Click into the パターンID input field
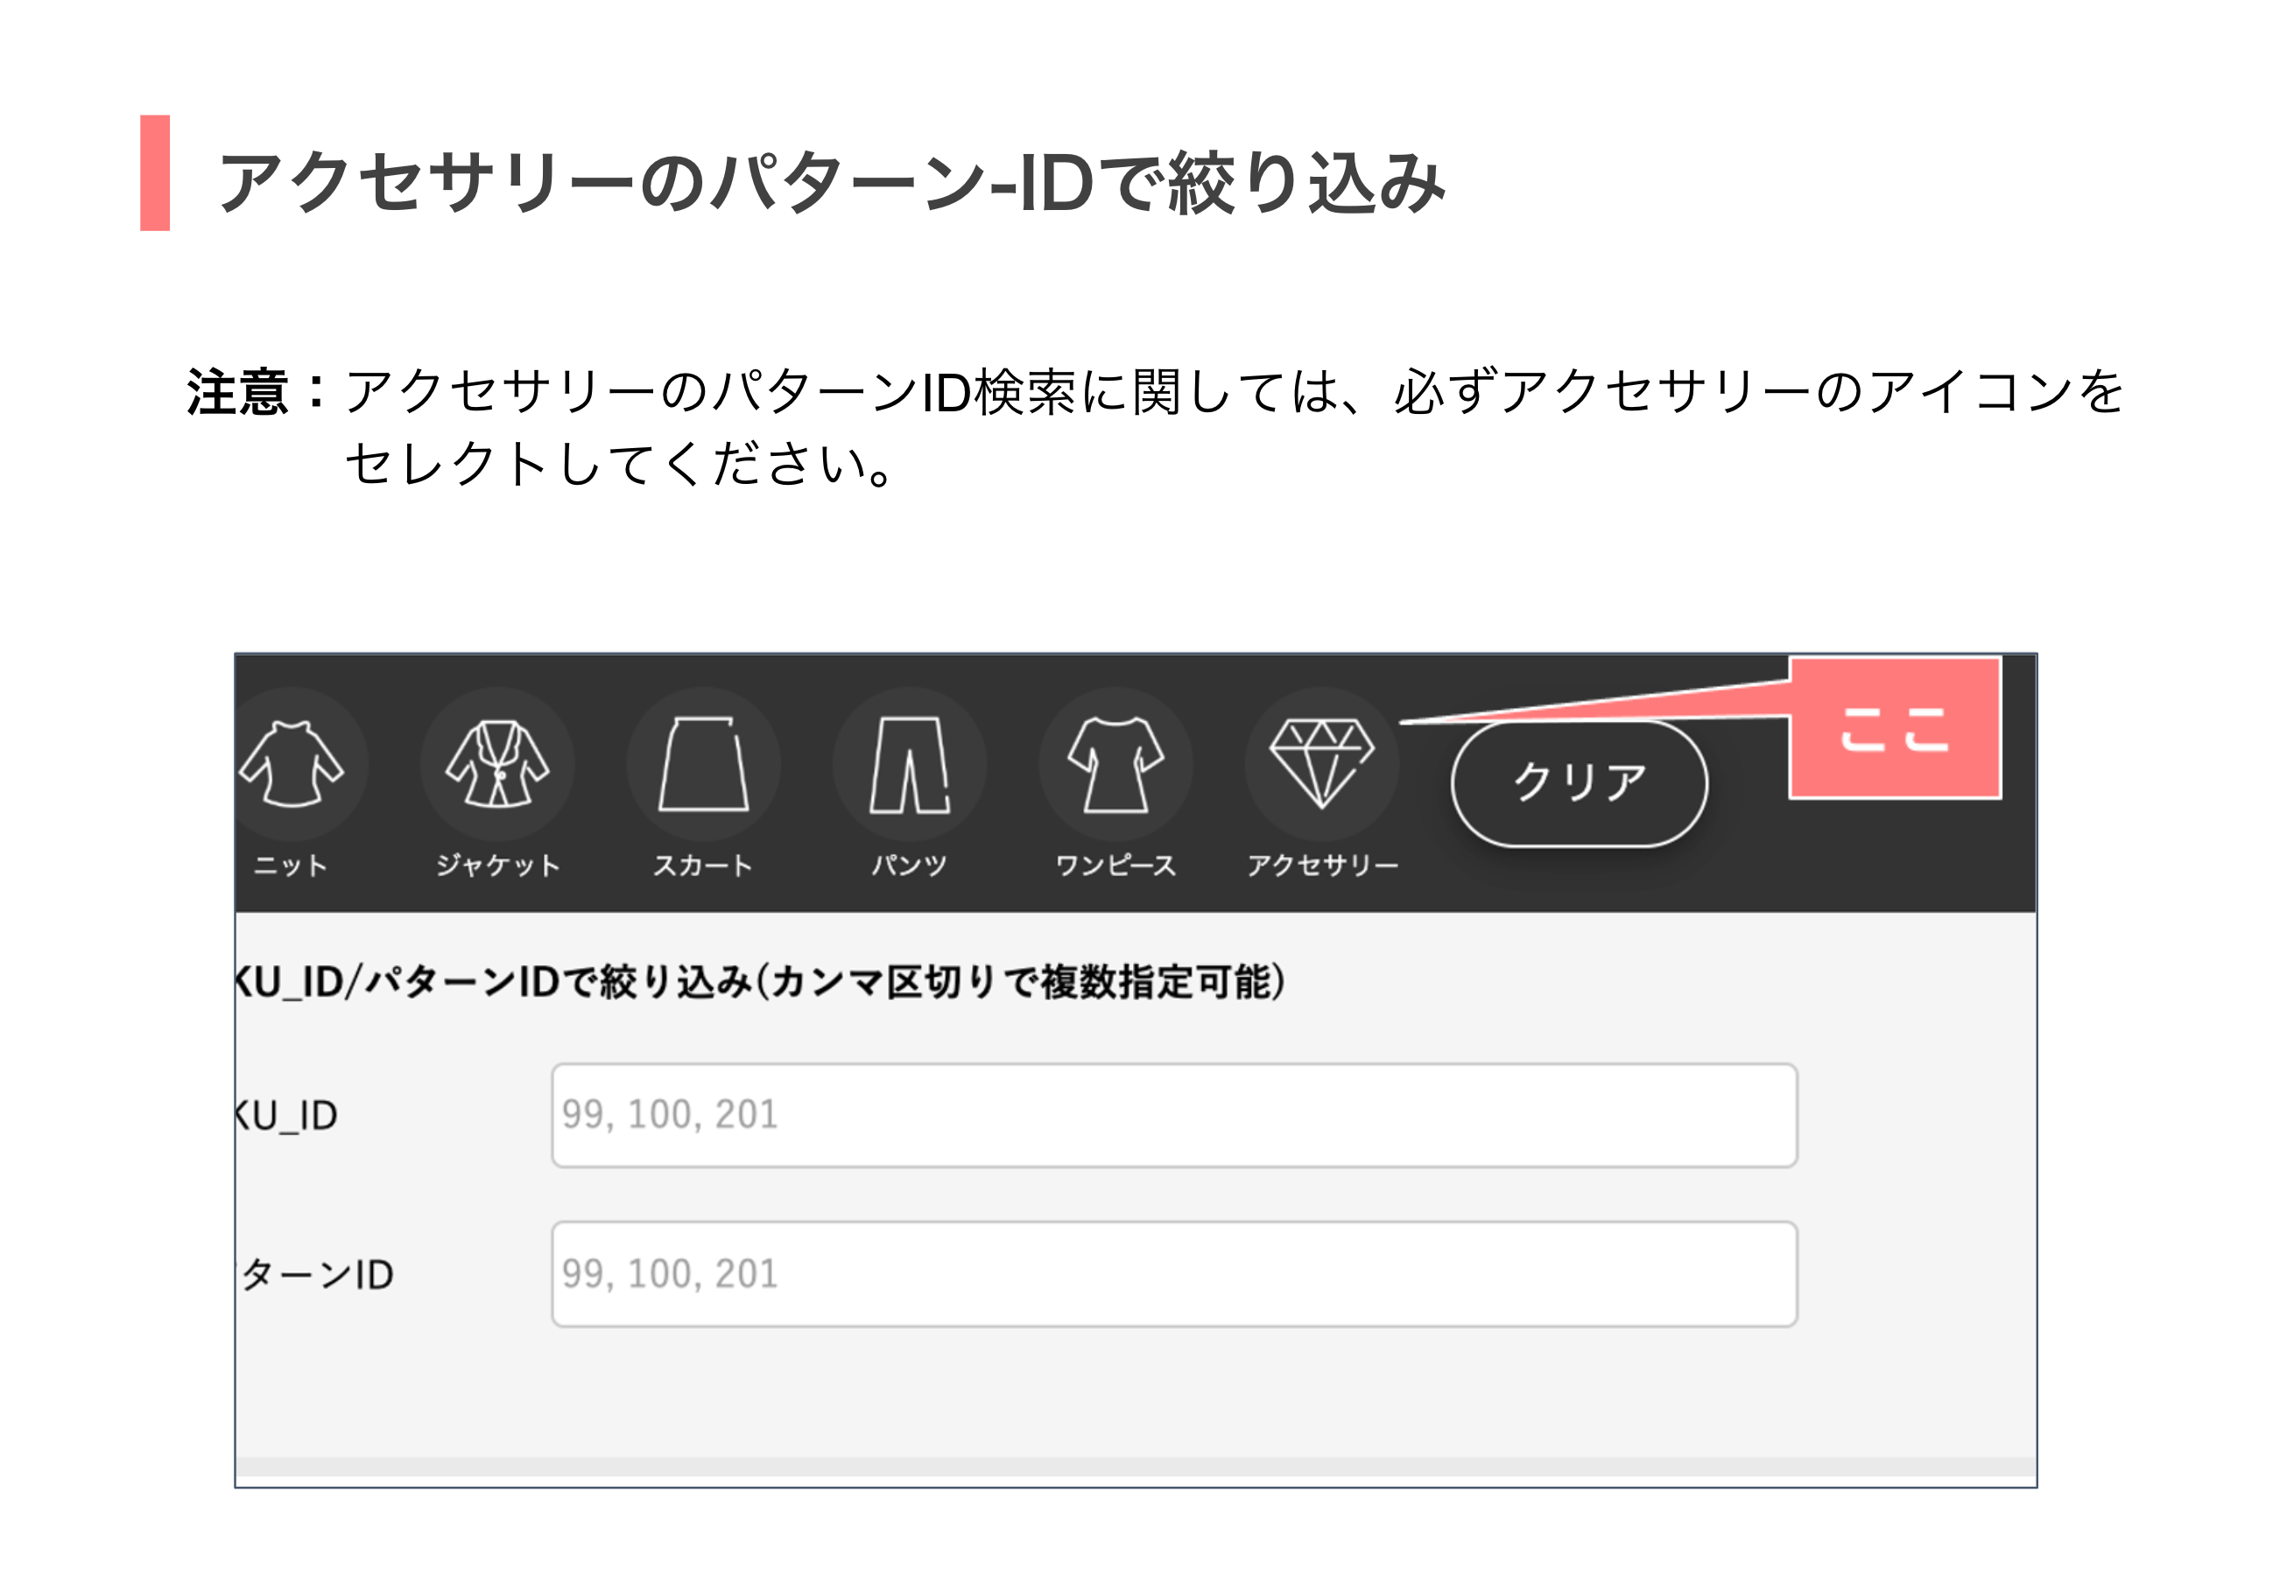Screen dimensions: 2273x1570 (1174, 1274)
